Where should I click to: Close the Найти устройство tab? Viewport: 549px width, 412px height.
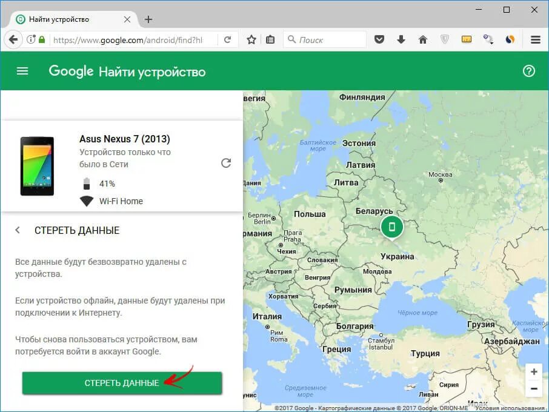pyautogui.click(x=127, y=19)
